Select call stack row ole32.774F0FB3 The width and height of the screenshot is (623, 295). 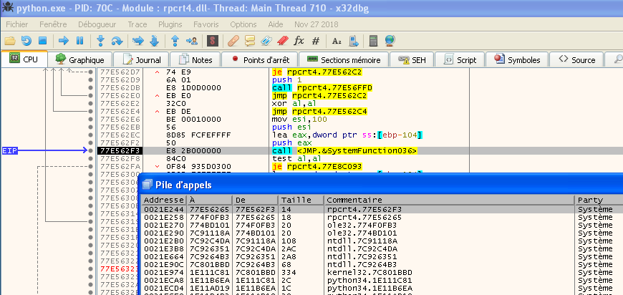(382, 225)
